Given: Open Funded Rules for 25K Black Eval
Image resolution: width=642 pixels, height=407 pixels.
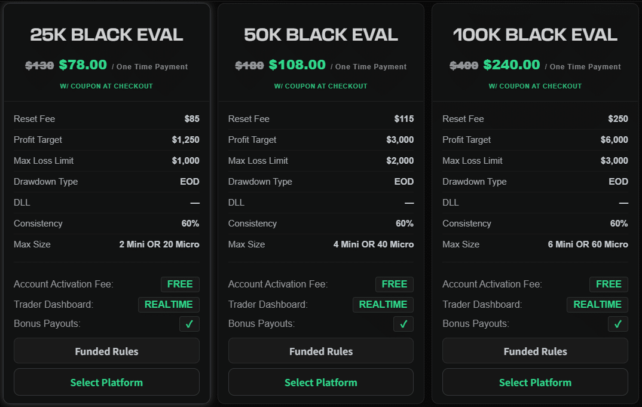Looking at the screenshot, I should click(106, 351).
